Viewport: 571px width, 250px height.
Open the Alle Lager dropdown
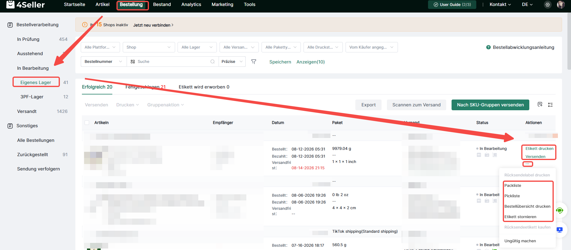tap(197, 47)
